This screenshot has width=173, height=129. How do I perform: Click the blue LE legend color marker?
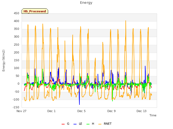[75, 124]
